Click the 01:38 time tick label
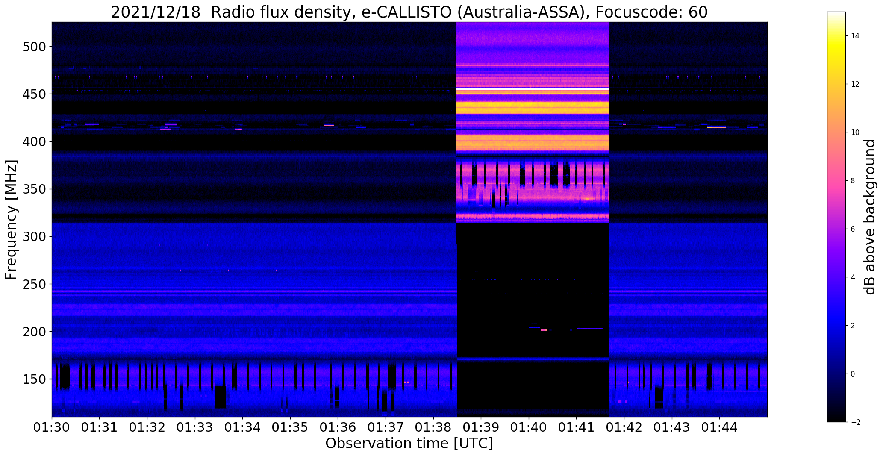 tap(434, 427)
